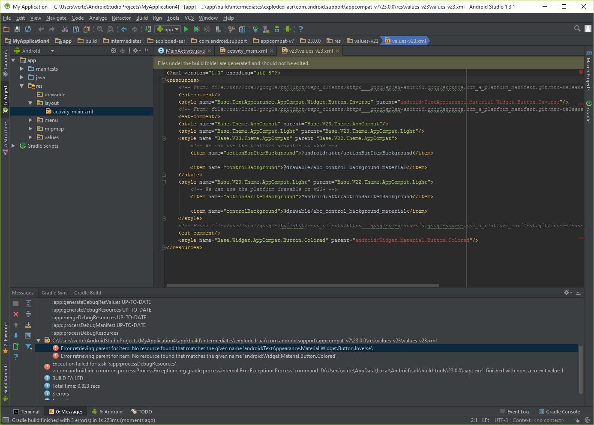
Task: Open the app run configuration dropdown
Action: point(168,30)
